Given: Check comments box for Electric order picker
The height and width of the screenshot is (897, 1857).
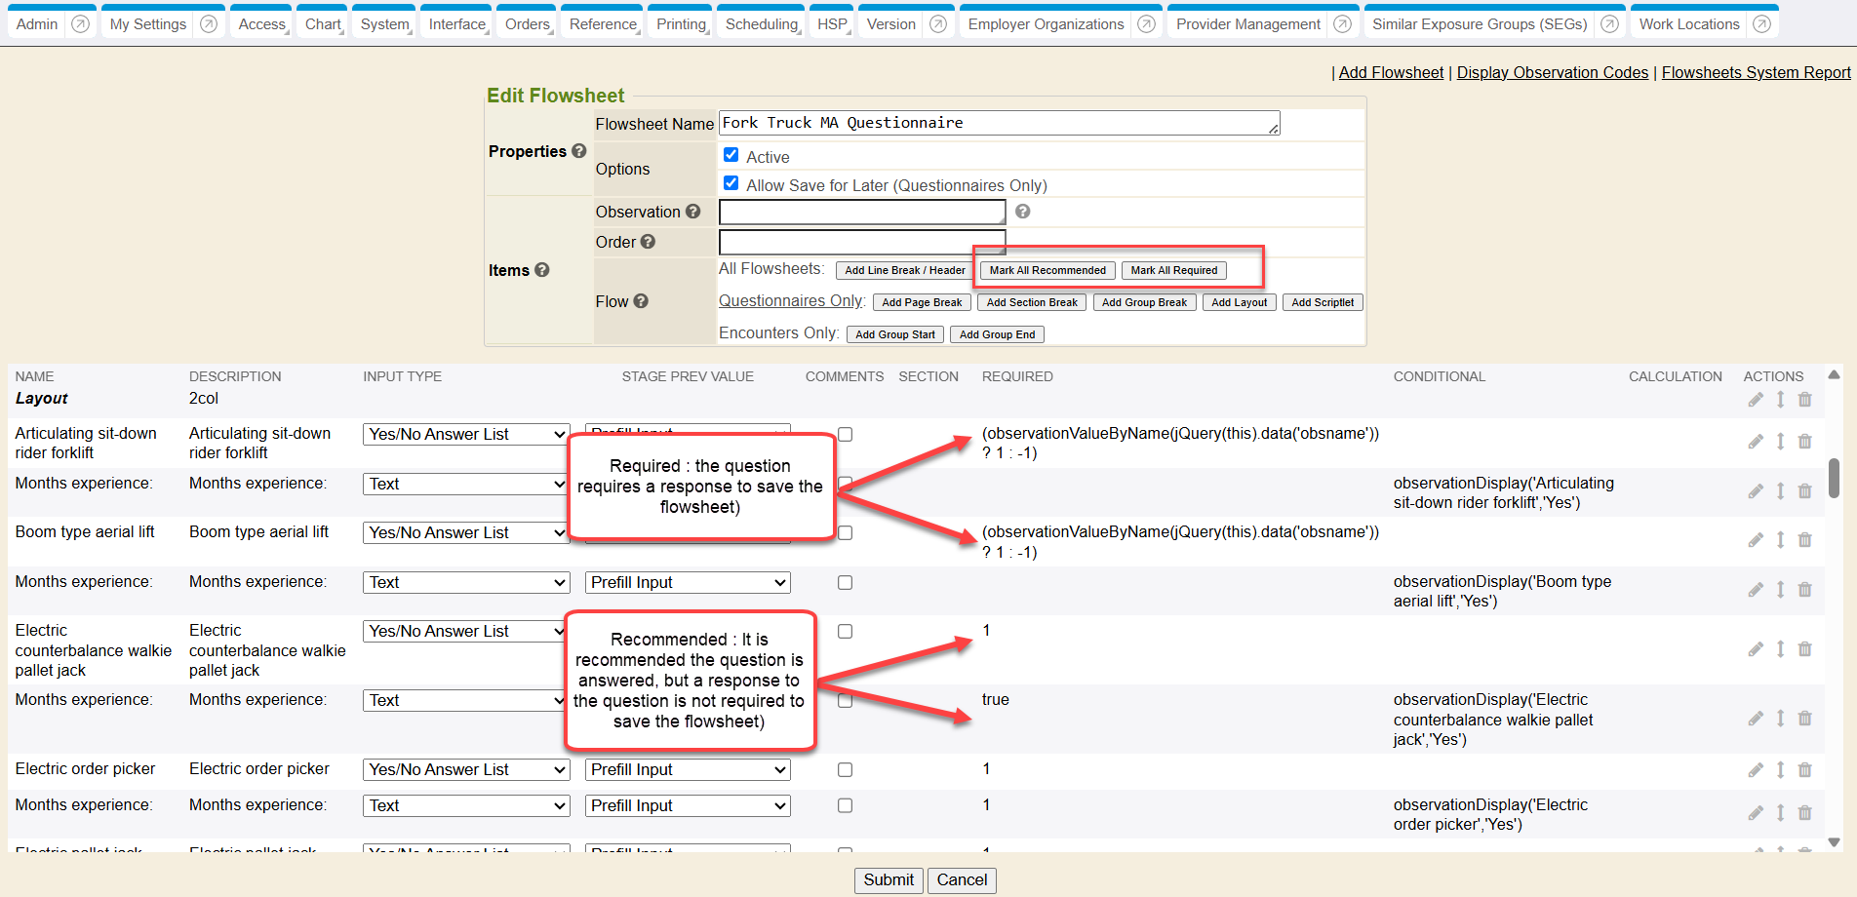Looking at the screenshot, I should (845, 770).
